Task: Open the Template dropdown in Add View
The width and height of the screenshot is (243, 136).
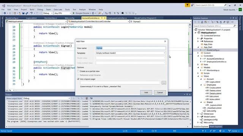Action: click(x=164, y=53)
